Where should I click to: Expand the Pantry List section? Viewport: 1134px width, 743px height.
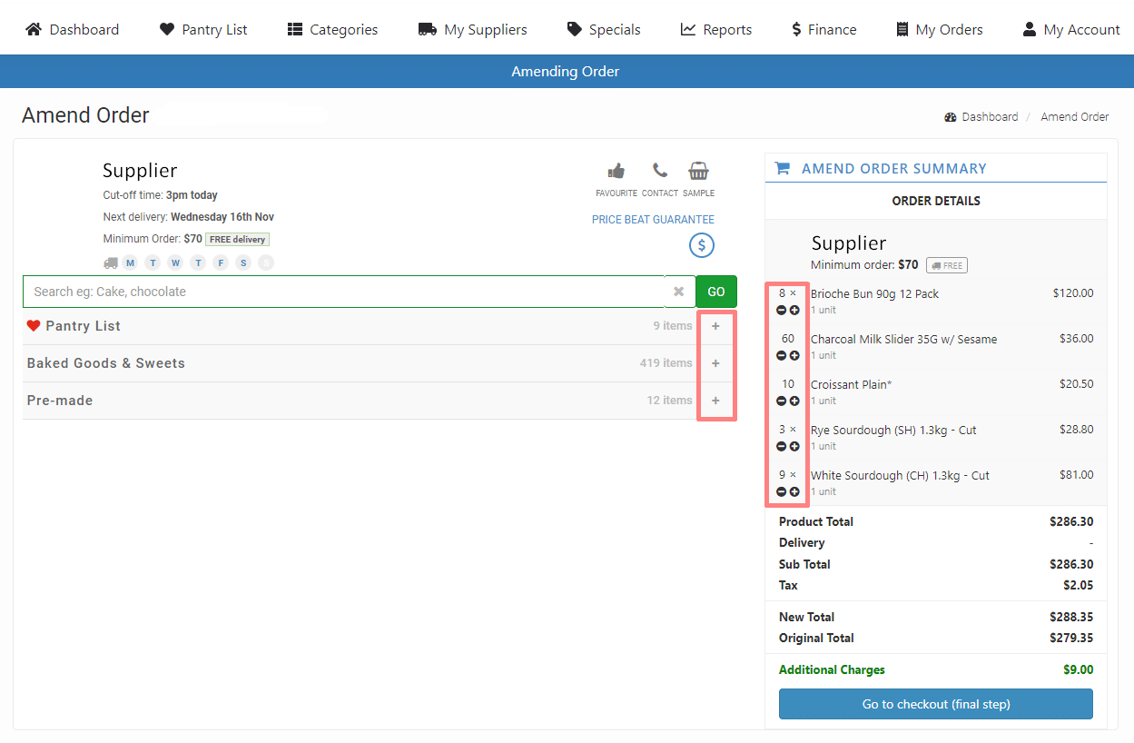(x=716, y=325)
